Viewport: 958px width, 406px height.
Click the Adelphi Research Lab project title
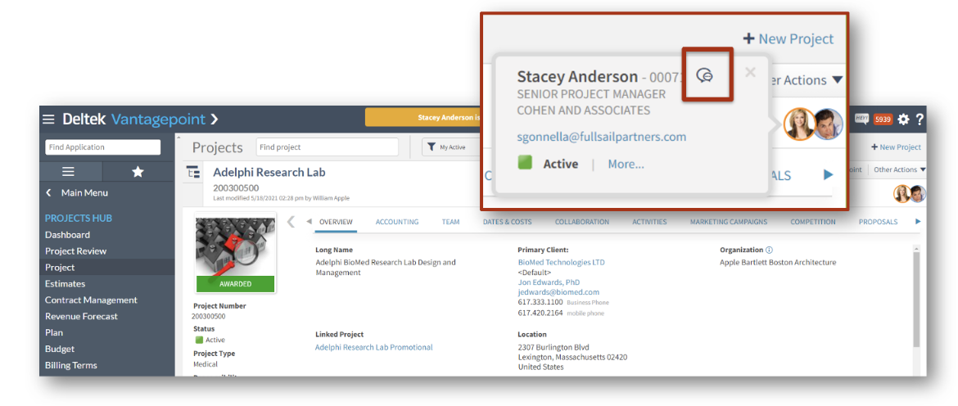269,173
